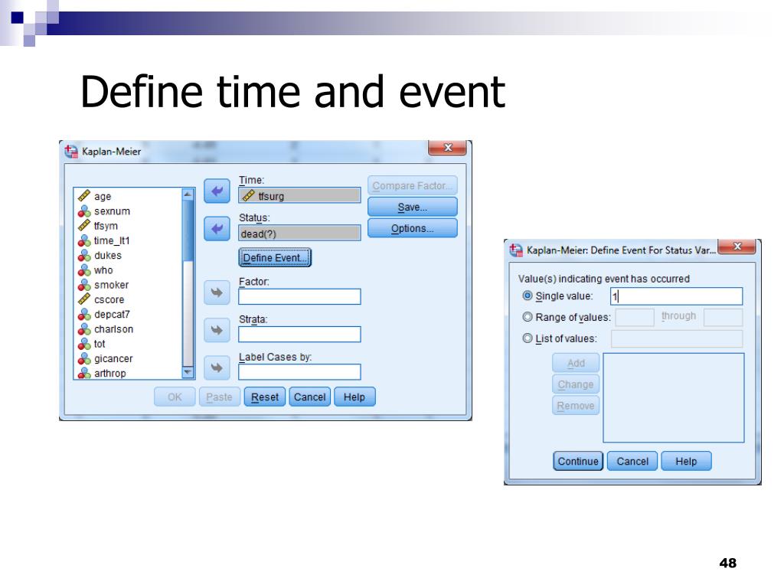Click the List of values text field
Image resolution: width=784 pixels, height=588 pixels.
[x=677, y=339]
